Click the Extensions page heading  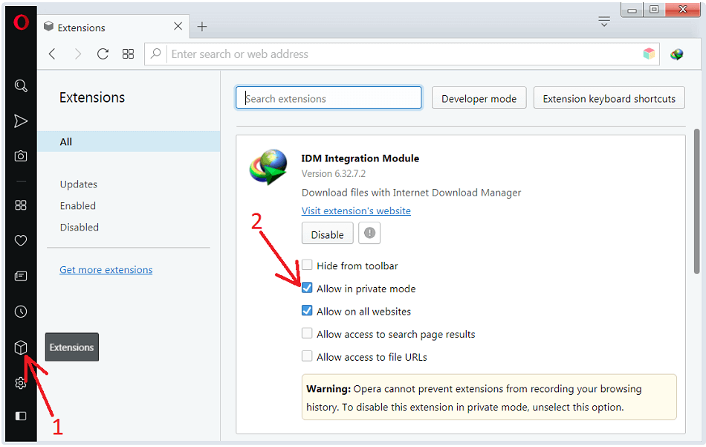click(x=92, y=97)
